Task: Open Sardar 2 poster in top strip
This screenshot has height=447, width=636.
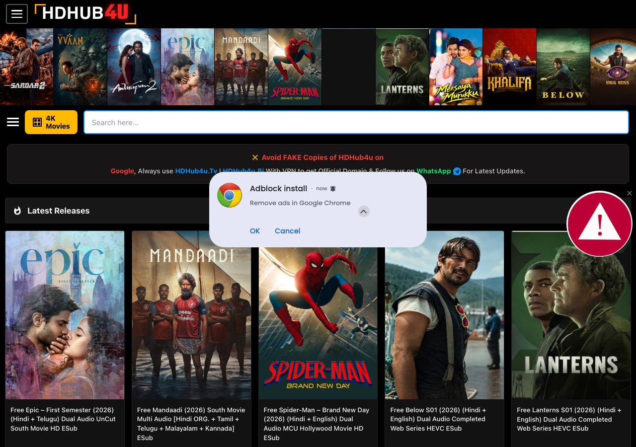Action: pyautogui.click(x=26, y=67)
